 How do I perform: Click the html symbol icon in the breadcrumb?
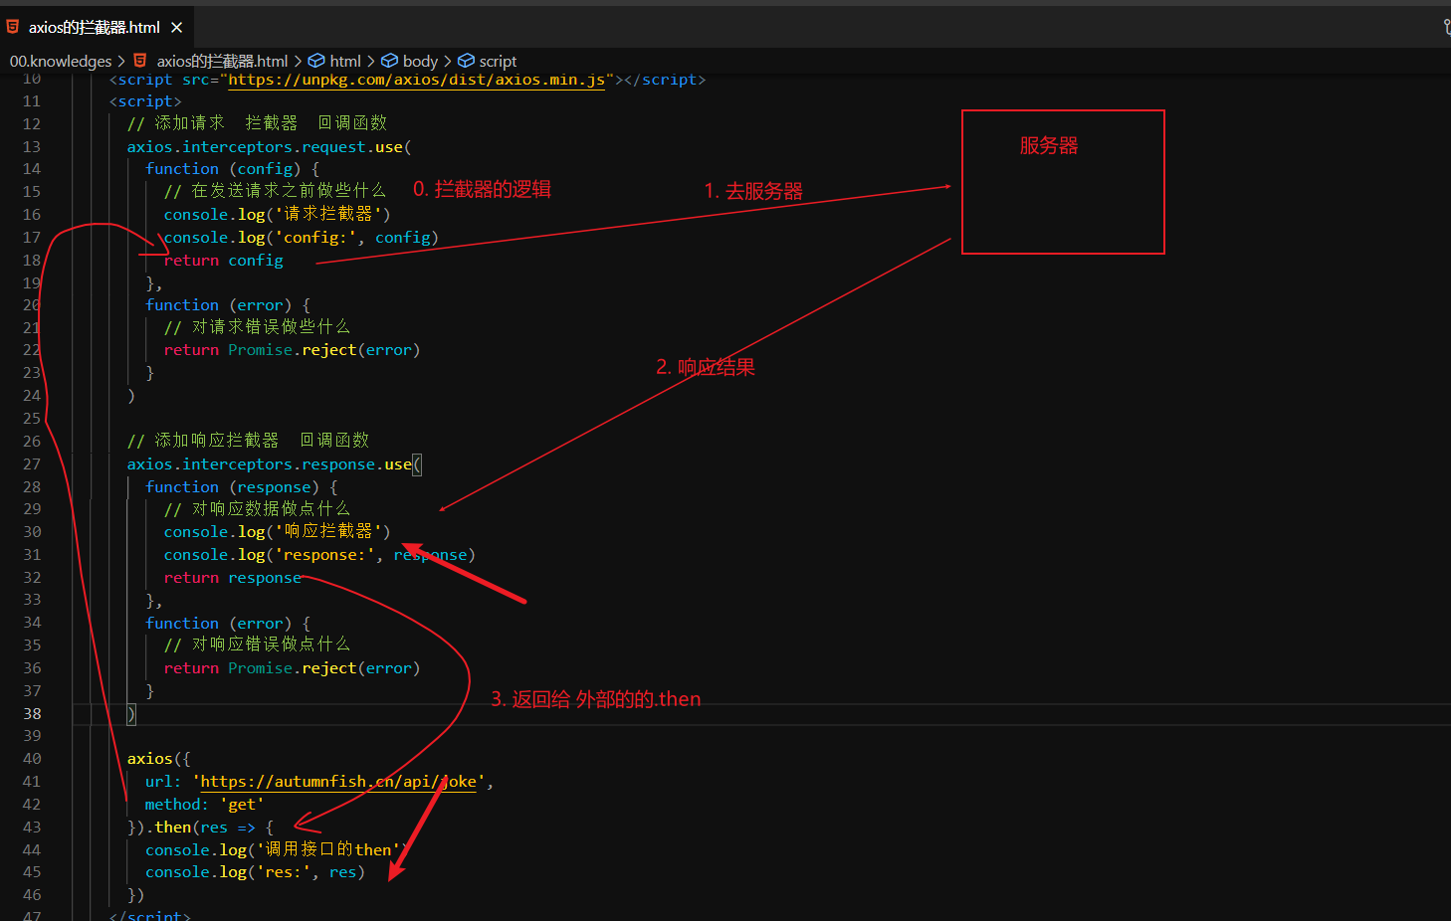point(316,61)
